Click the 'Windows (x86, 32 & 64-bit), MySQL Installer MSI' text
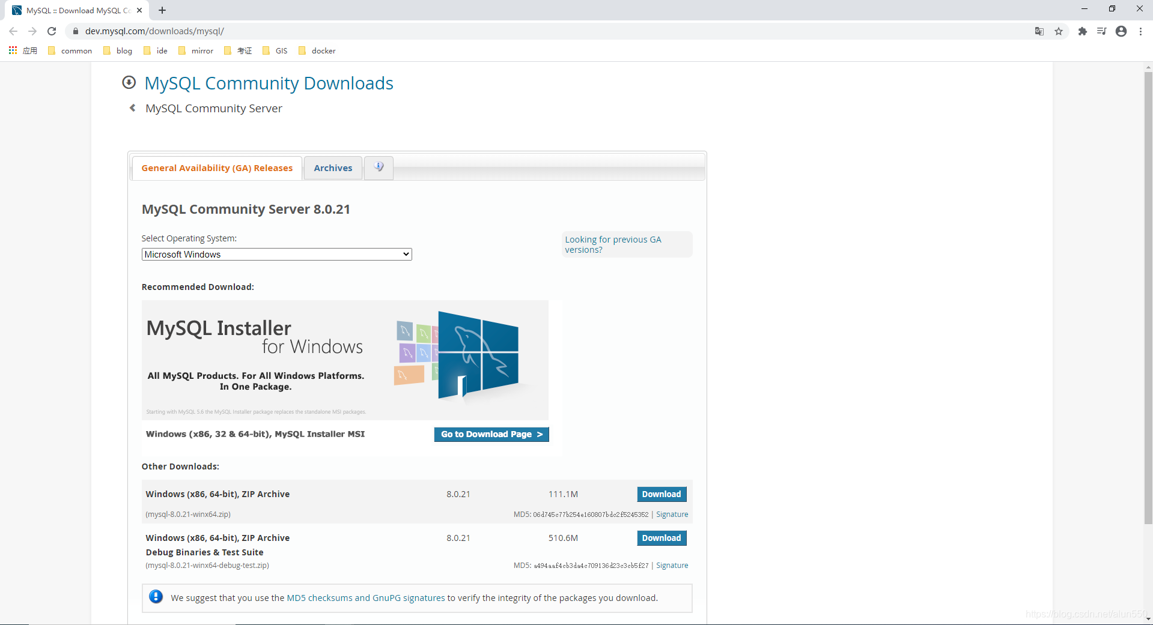1153x625 pixels. click(255, 434)
